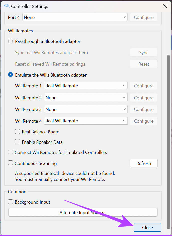Click the Refresh button

(144, 163)
